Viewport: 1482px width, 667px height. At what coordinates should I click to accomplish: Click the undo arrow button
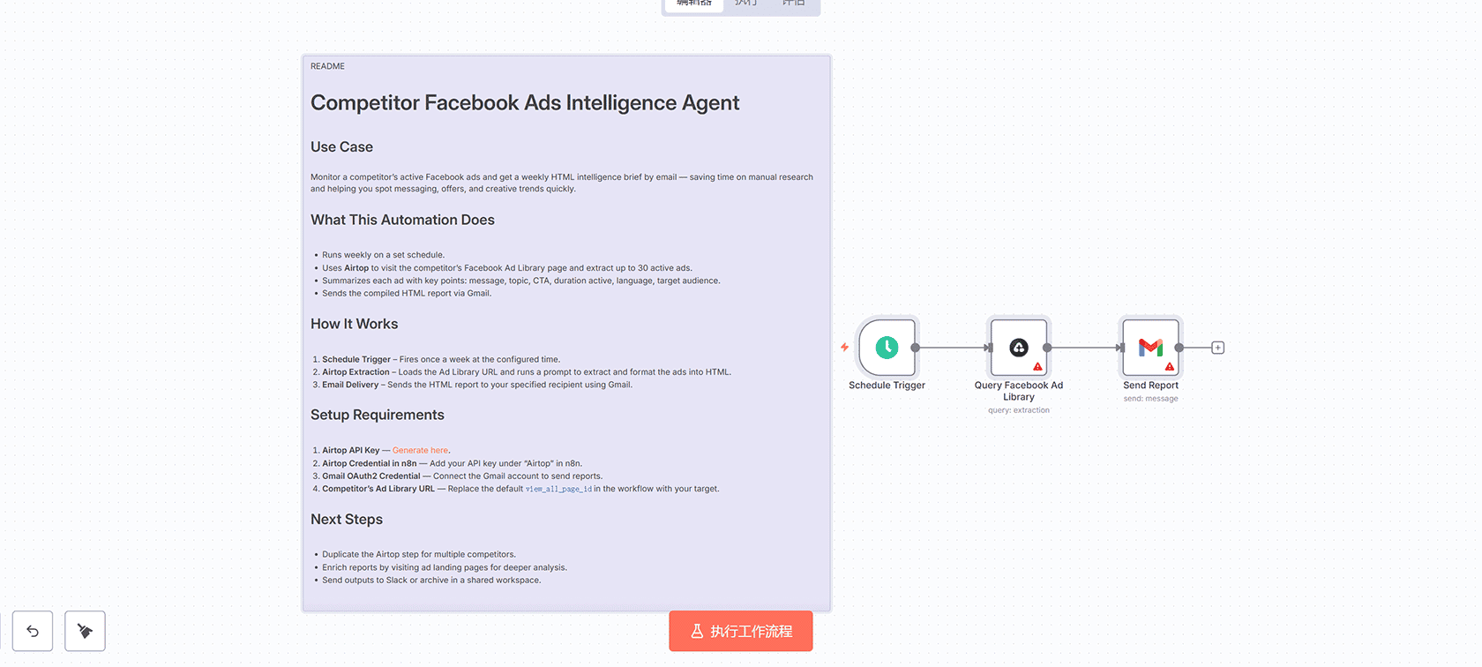point(33,631)
